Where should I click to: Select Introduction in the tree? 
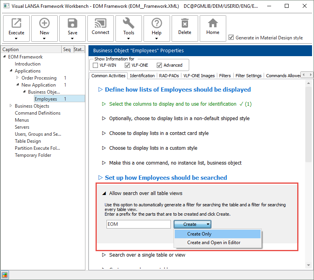(x=28, y=64)
